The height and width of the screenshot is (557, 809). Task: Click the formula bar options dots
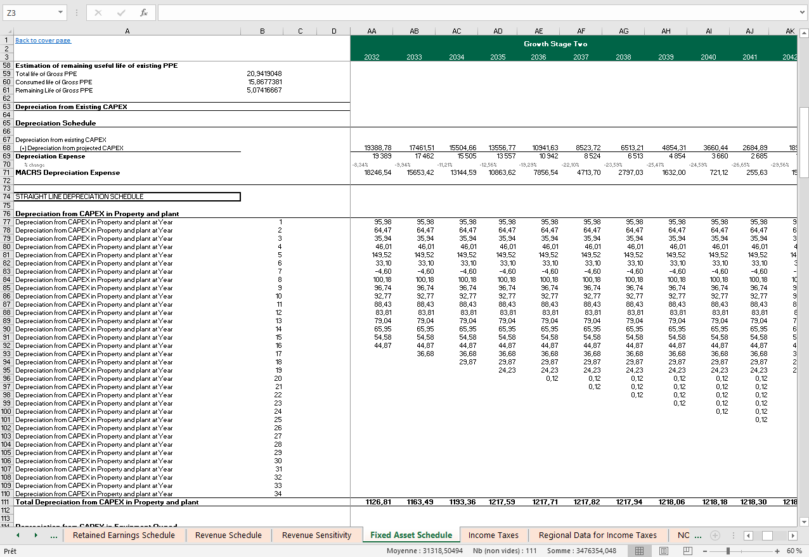77,13
